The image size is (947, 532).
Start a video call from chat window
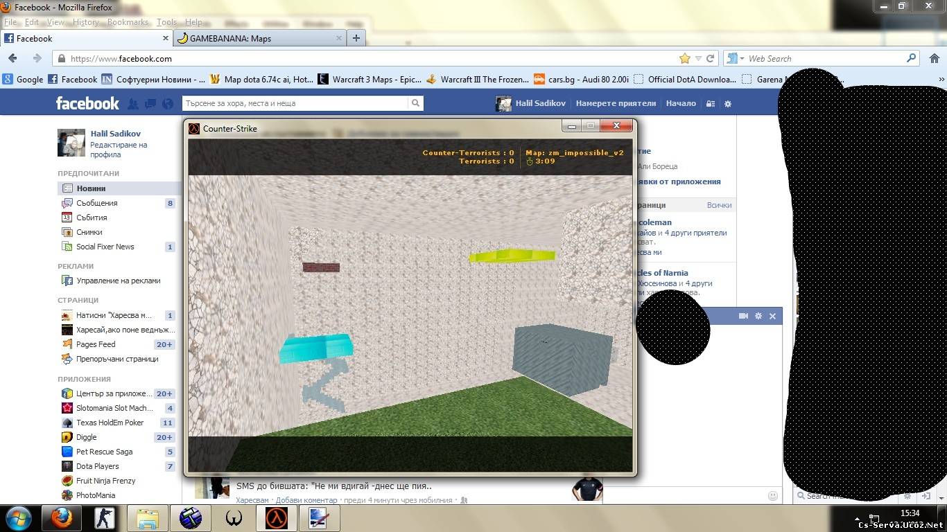pyautogui.click(x=743, y=316)
